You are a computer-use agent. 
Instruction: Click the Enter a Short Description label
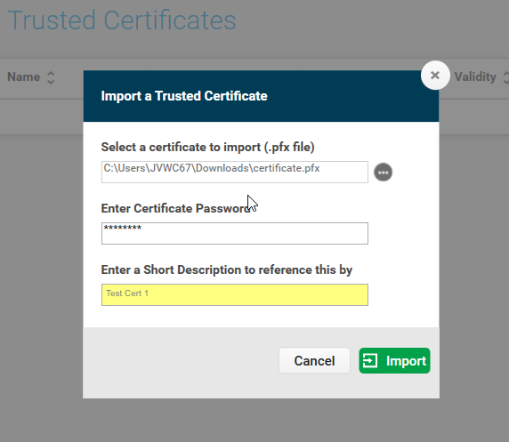(227, 270)
